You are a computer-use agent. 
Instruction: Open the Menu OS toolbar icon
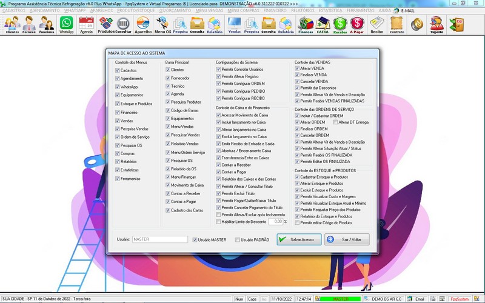pyautogui.click(x=162, y=24)
